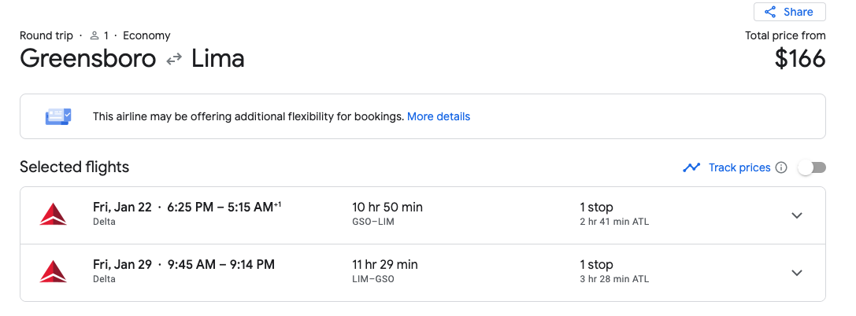This screenshot has height=316, width=856.
Task: Expand the Fri, Jan 22 flight details
Action: click(797, 215)
